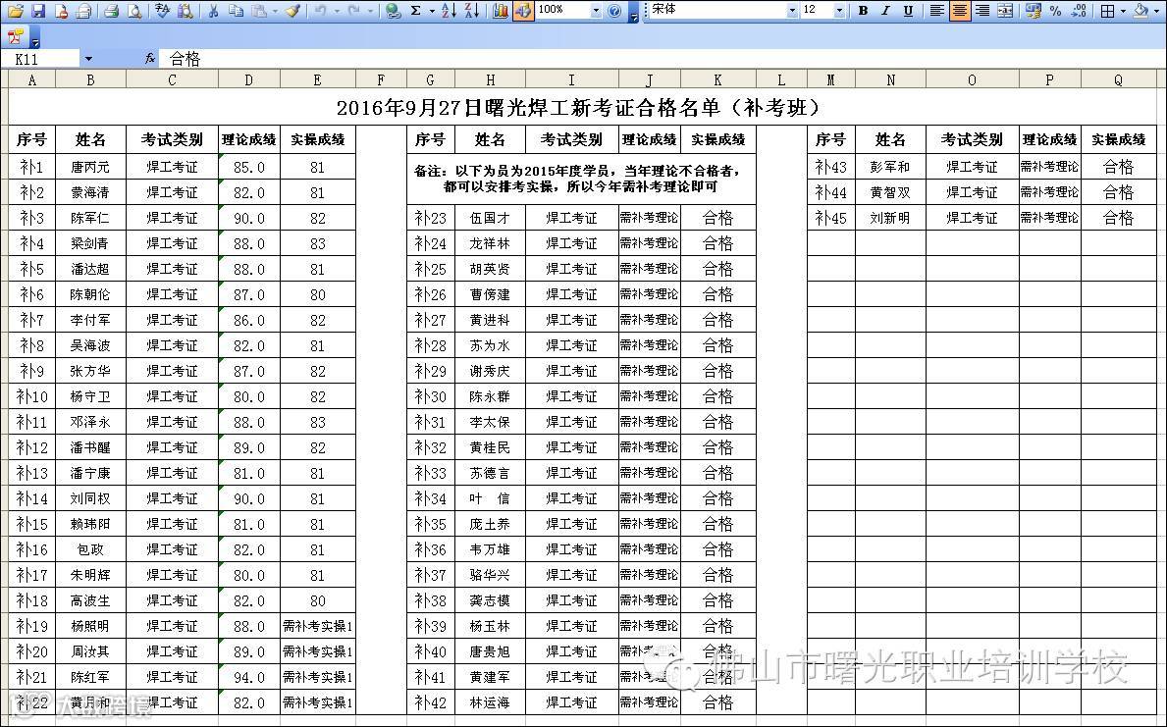Select column A header
This screenshot has width=1167, height=727.
point(31,79)
